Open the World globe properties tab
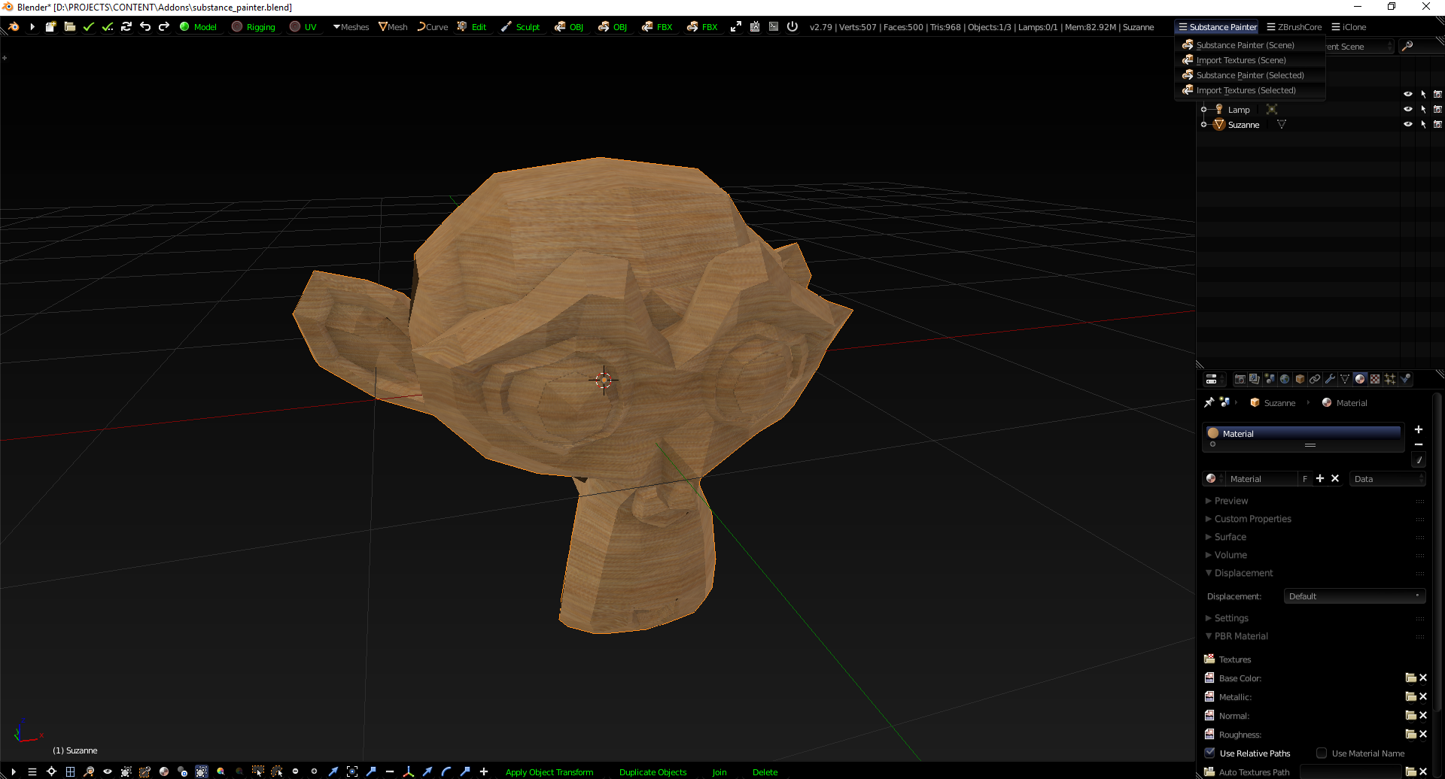Image resolution: width=1445 pixels, height=779 pixels. point(1285,379)
